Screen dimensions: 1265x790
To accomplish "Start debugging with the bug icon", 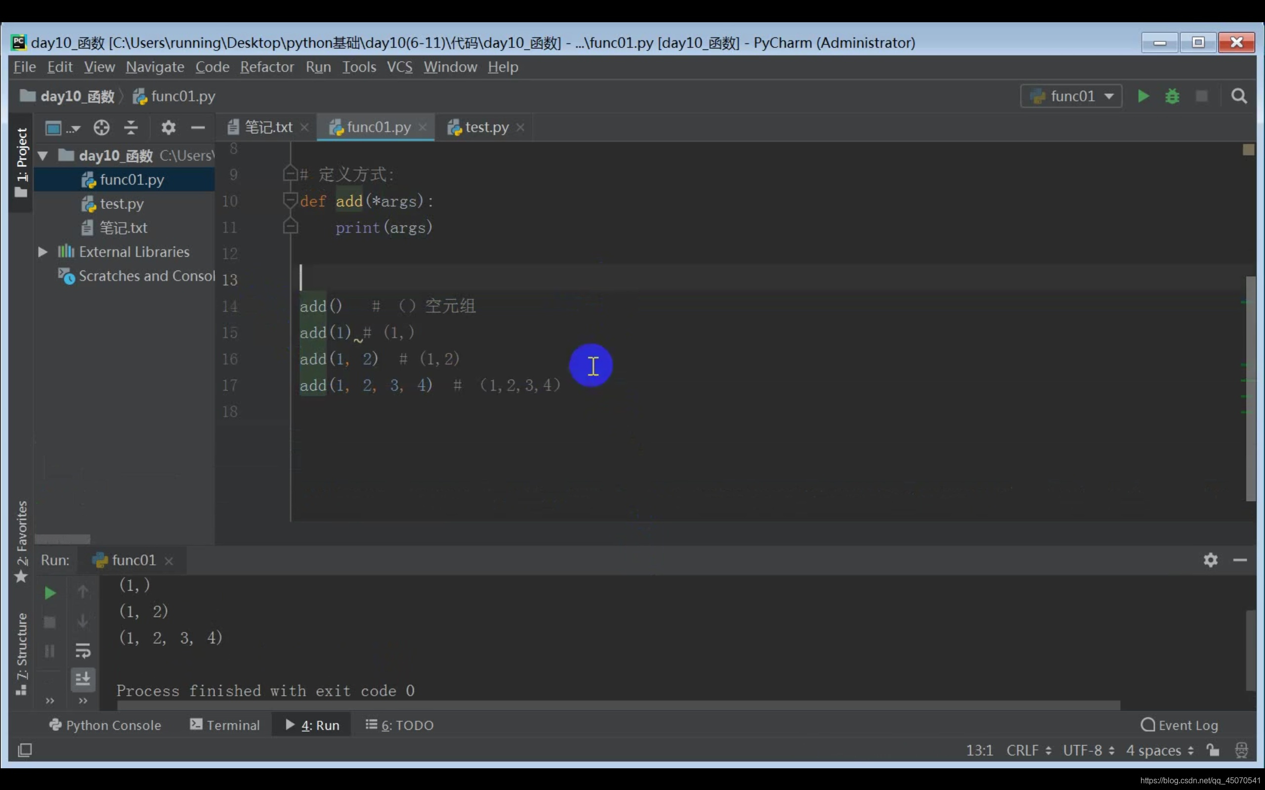I will (1172, 96).
